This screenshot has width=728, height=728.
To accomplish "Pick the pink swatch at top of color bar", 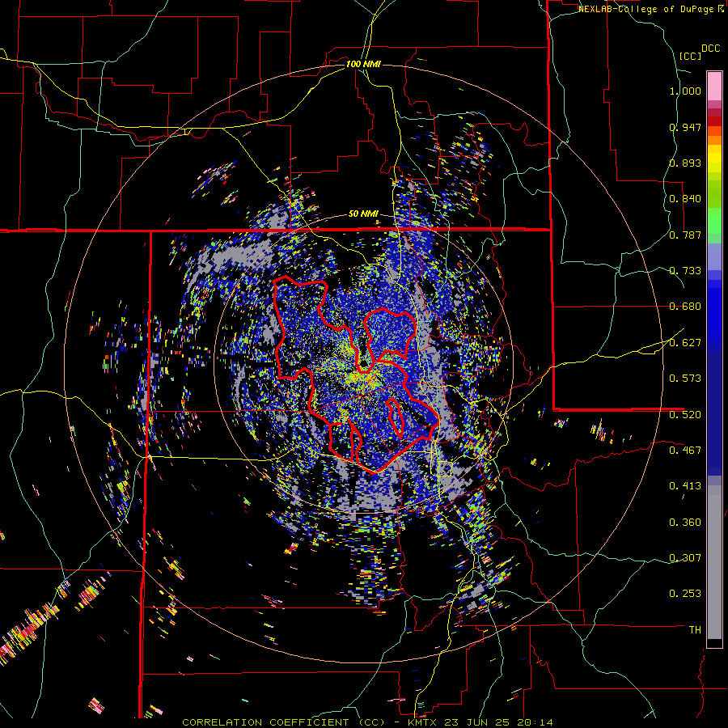I will point(714,86).
